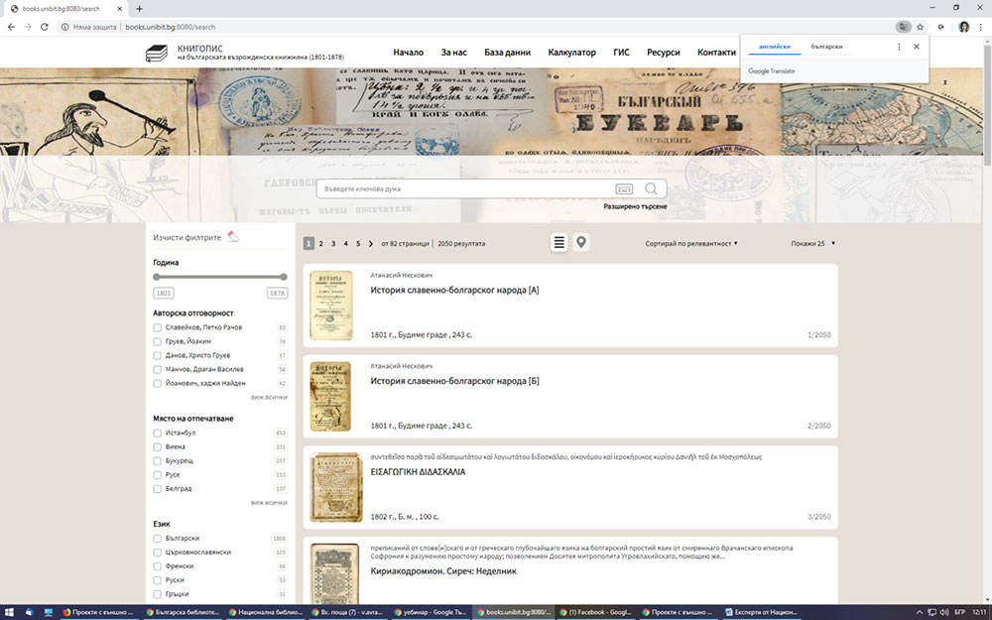Enable the Френски language filter

[x=157, y=566]
